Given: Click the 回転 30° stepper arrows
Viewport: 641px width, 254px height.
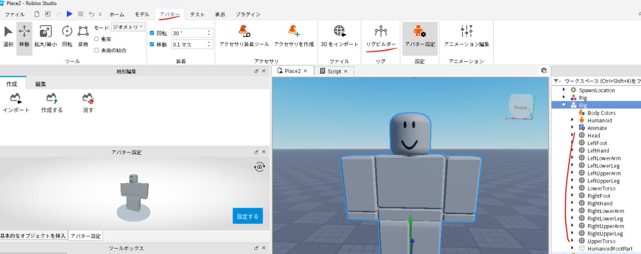Looking at the screenshot, I should click(209, 33).
